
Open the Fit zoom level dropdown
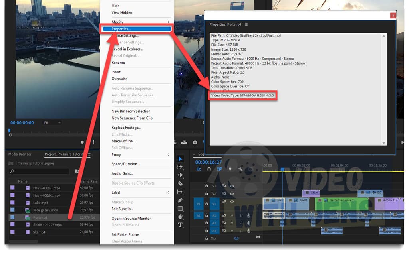tap(52, 123)
